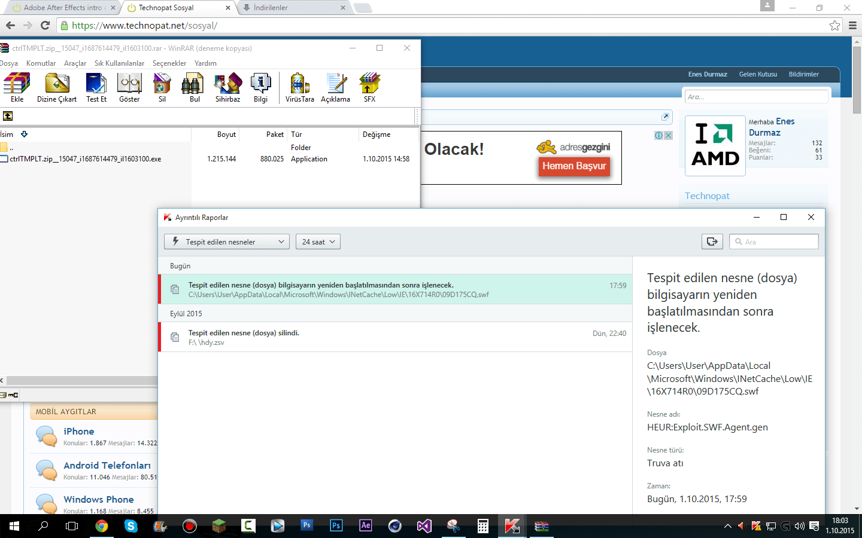Click the VirüsTara scan icon in WinRAR
The image size is (862, 538).
coord(300,88)
